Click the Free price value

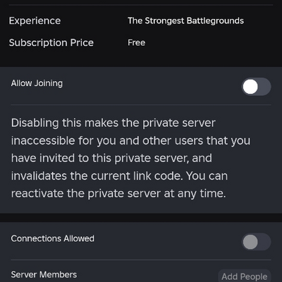pos(136,43)
